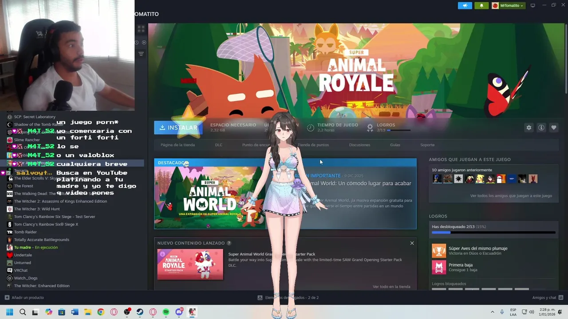This screenshot has height=319, width=568.
Task: Open the notifications bell in Steam
Action: [x=481, y=5]
